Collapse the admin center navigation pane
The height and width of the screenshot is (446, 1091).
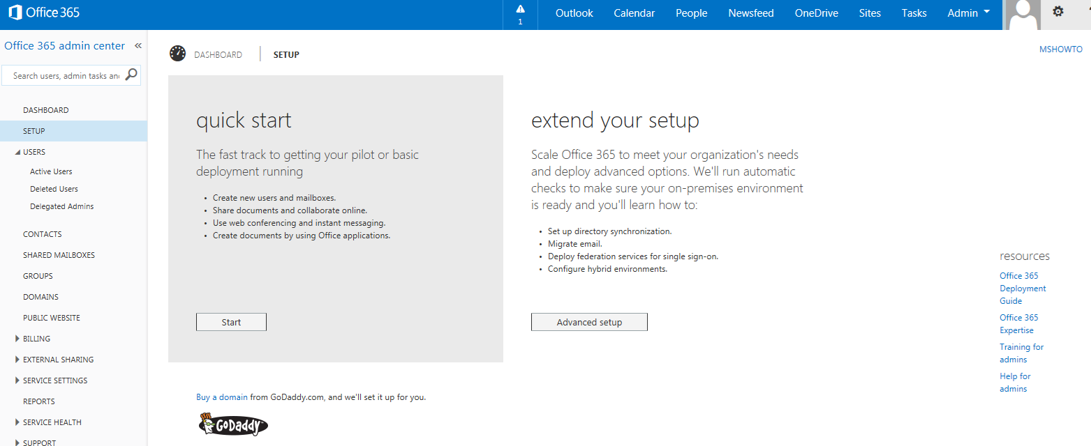click(x=138, y=46)
